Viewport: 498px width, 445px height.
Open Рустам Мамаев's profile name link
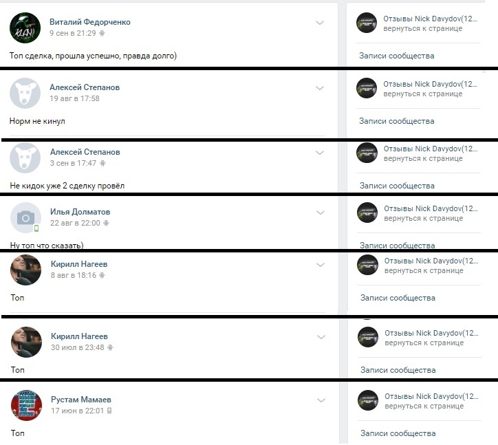(81, 400)
